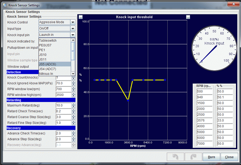
Task: Open the left graph options '...' button
Action: point(81,17)
